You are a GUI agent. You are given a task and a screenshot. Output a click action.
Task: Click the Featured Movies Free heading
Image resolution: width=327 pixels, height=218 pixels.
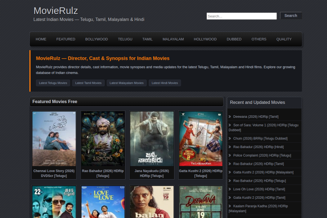[55, 101]
